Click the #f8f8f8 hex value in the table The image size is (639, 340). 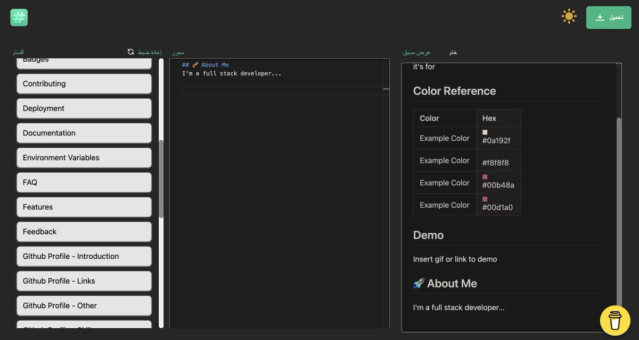coord(495,163)
